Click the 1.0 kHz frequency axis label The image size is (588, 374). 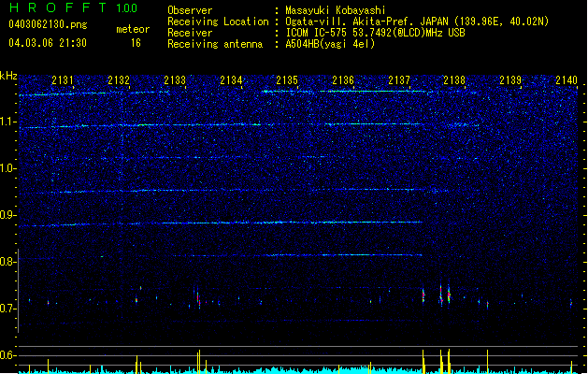[7, 168]
